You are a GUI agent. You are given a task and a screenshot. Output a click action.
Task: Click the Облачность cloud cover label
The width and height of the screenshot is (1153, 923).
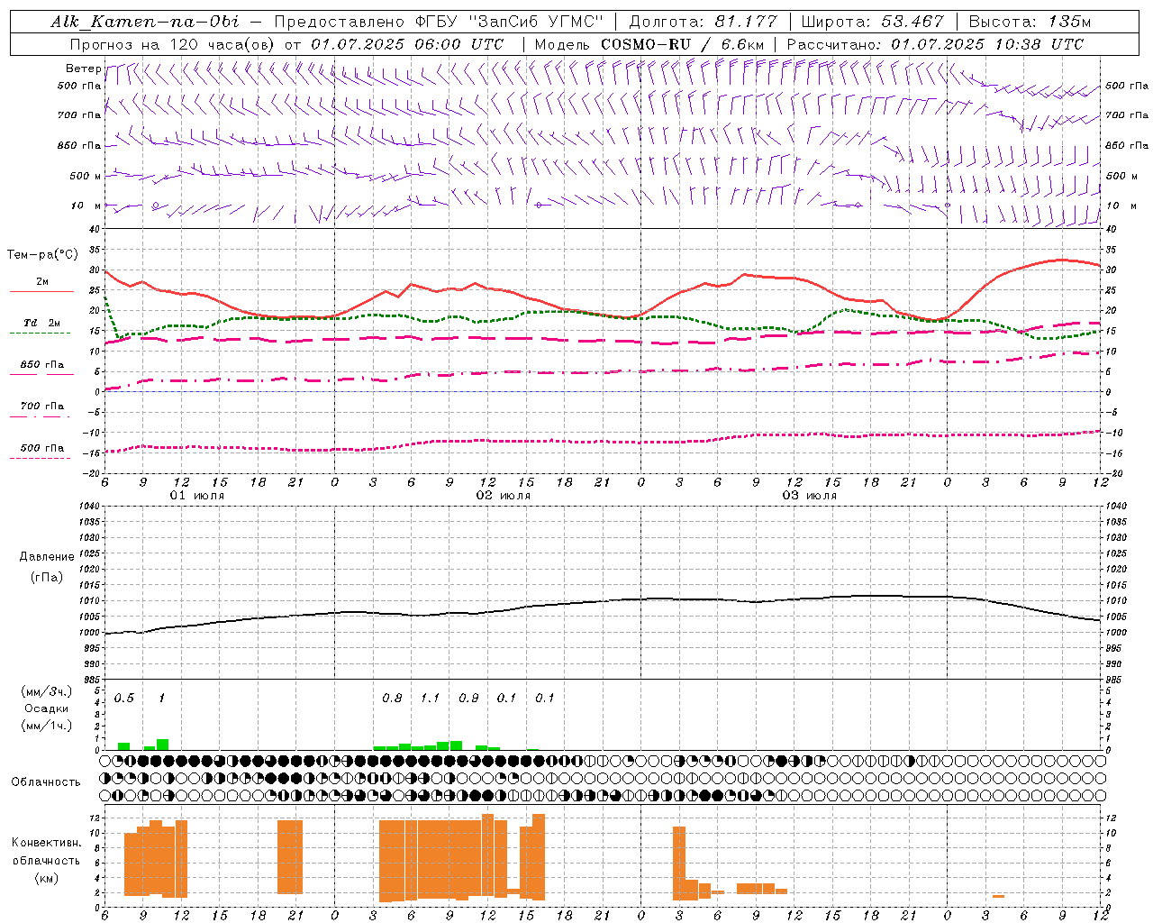click(x=46, y=782)
